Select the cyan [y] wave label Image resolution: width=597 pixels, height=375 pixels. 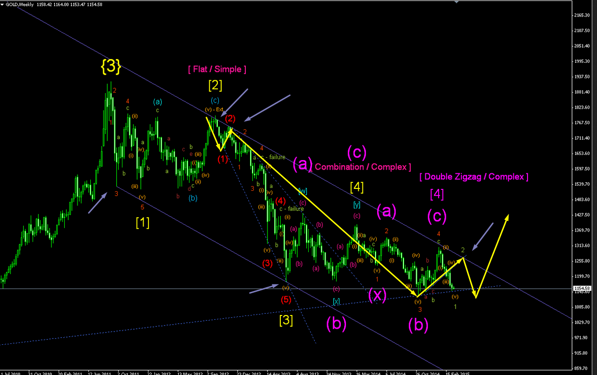click(x=357, y=205)
